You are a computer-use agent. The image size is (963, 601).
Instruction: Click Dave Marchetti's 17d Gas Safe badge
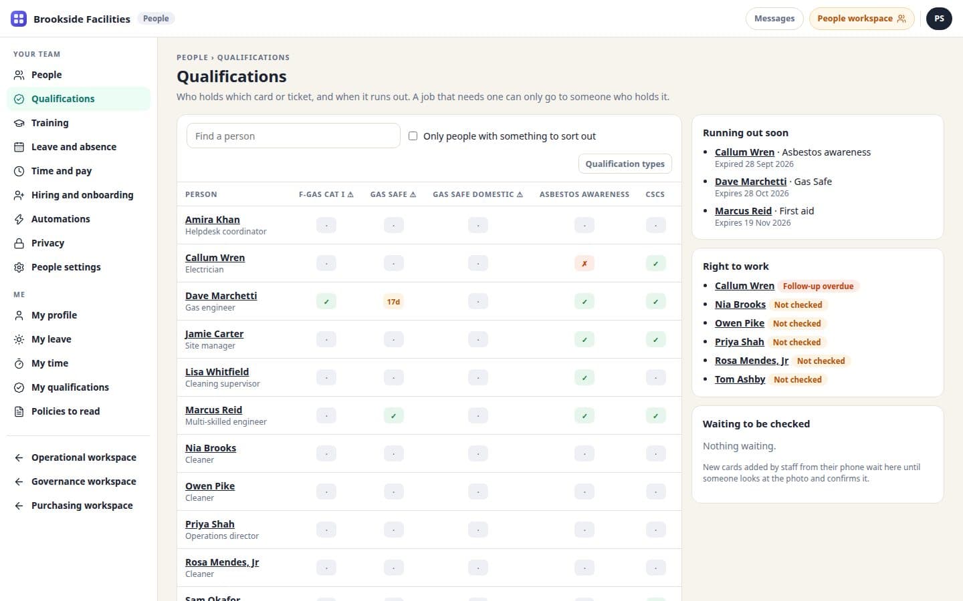pos(393,302)
